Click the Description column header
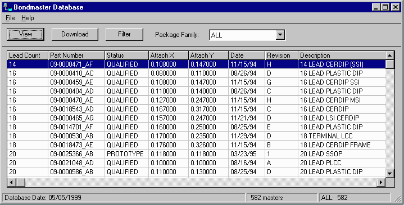Image resolution: width=404 pixels, height=205 pixels. click(342, 55)
